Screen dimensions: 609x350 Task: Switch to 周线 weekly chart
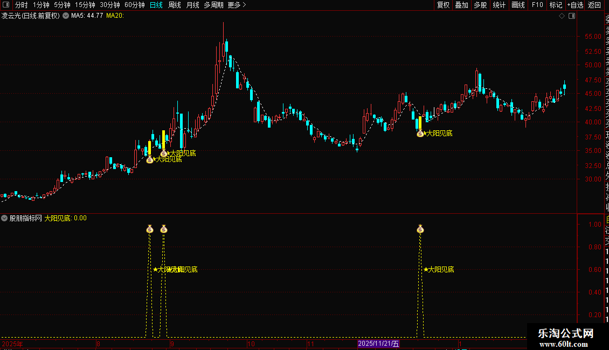175,5
